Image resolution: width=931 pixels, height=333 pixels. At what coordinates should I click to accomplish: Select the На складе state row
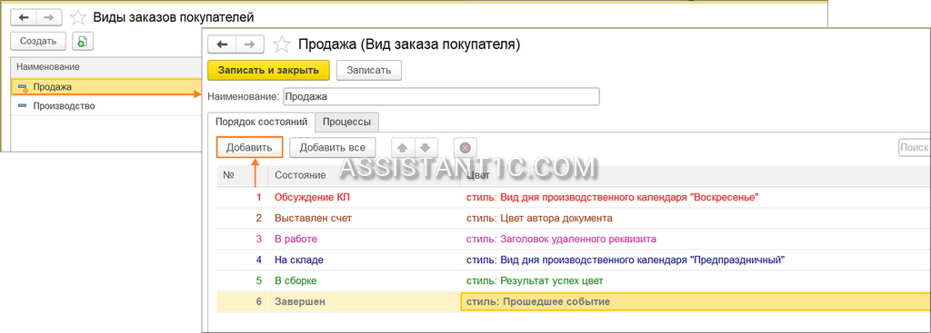click(574, 260)
